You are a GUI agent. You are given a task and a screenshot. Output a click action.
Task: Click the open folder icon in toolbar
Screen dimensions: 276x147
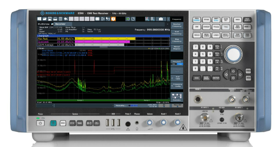tap(45, 19)
